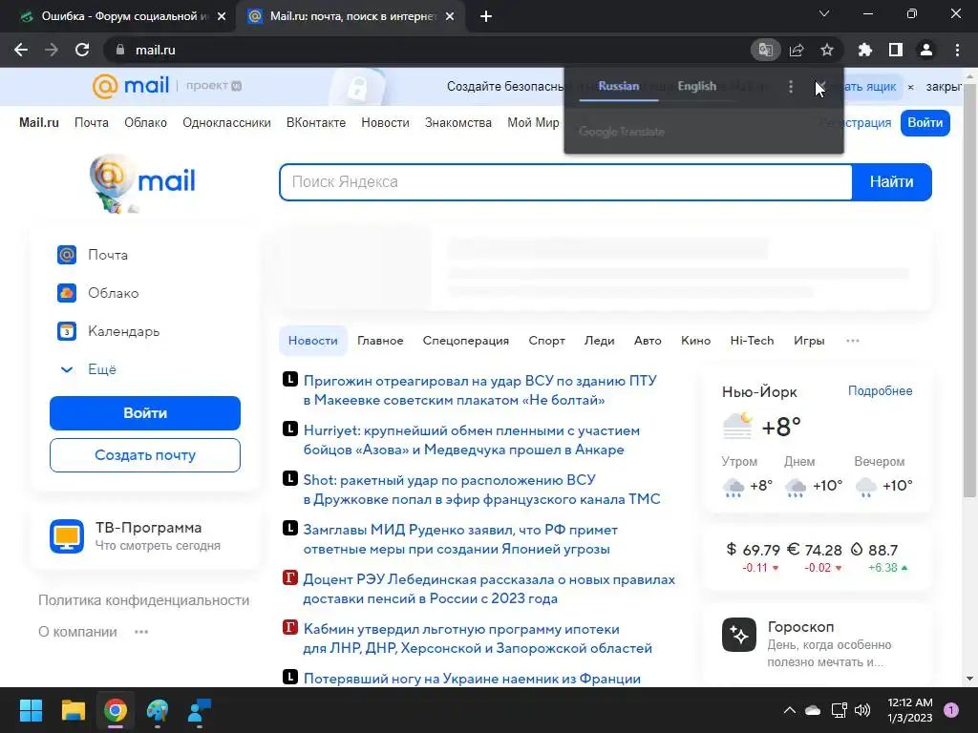Select English tab in translate popup
This screenshot has width=978, height=733.
point(696,86)
